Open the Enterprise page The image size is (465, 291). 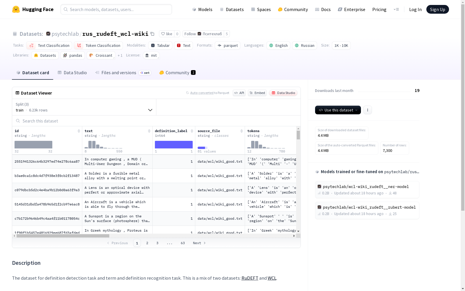pos(352,9)
